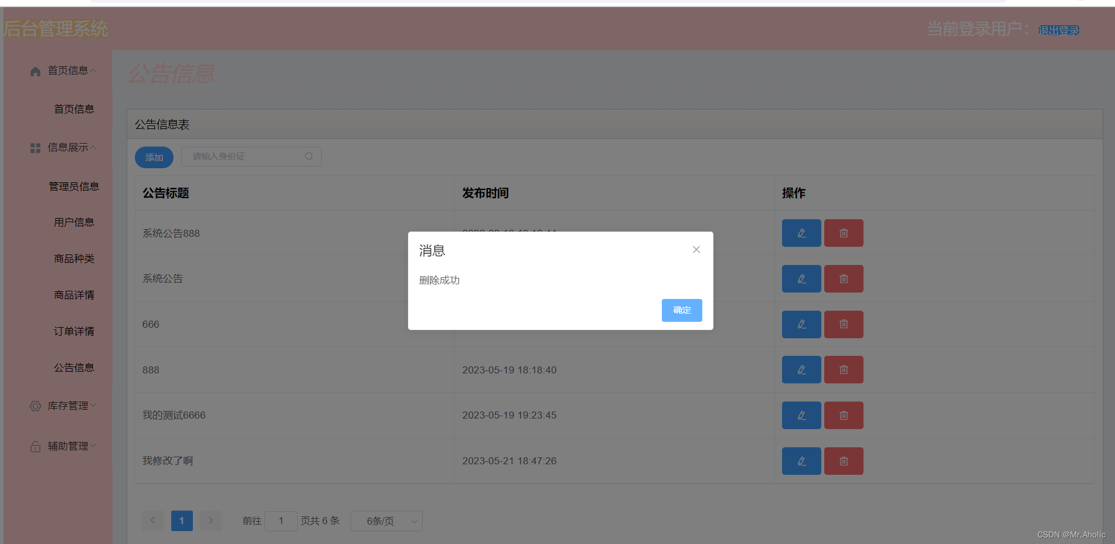Click the delete trash icon for 系统公告 row

(844, 279)
